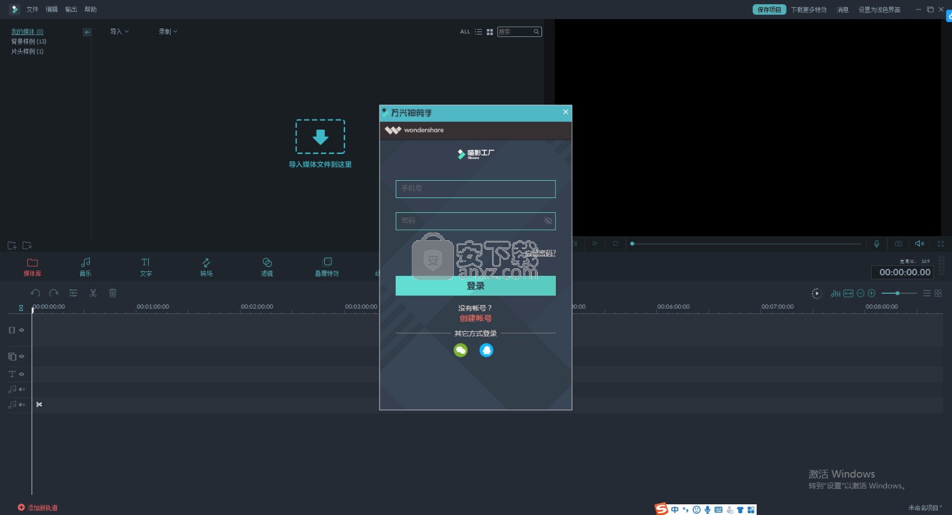
Task: Switch to 音乐 music tab
Action: [x=86, y=267]
